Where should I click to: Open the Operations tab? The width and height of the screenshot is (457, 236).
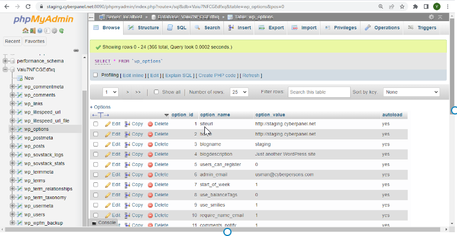coord(382,28)
